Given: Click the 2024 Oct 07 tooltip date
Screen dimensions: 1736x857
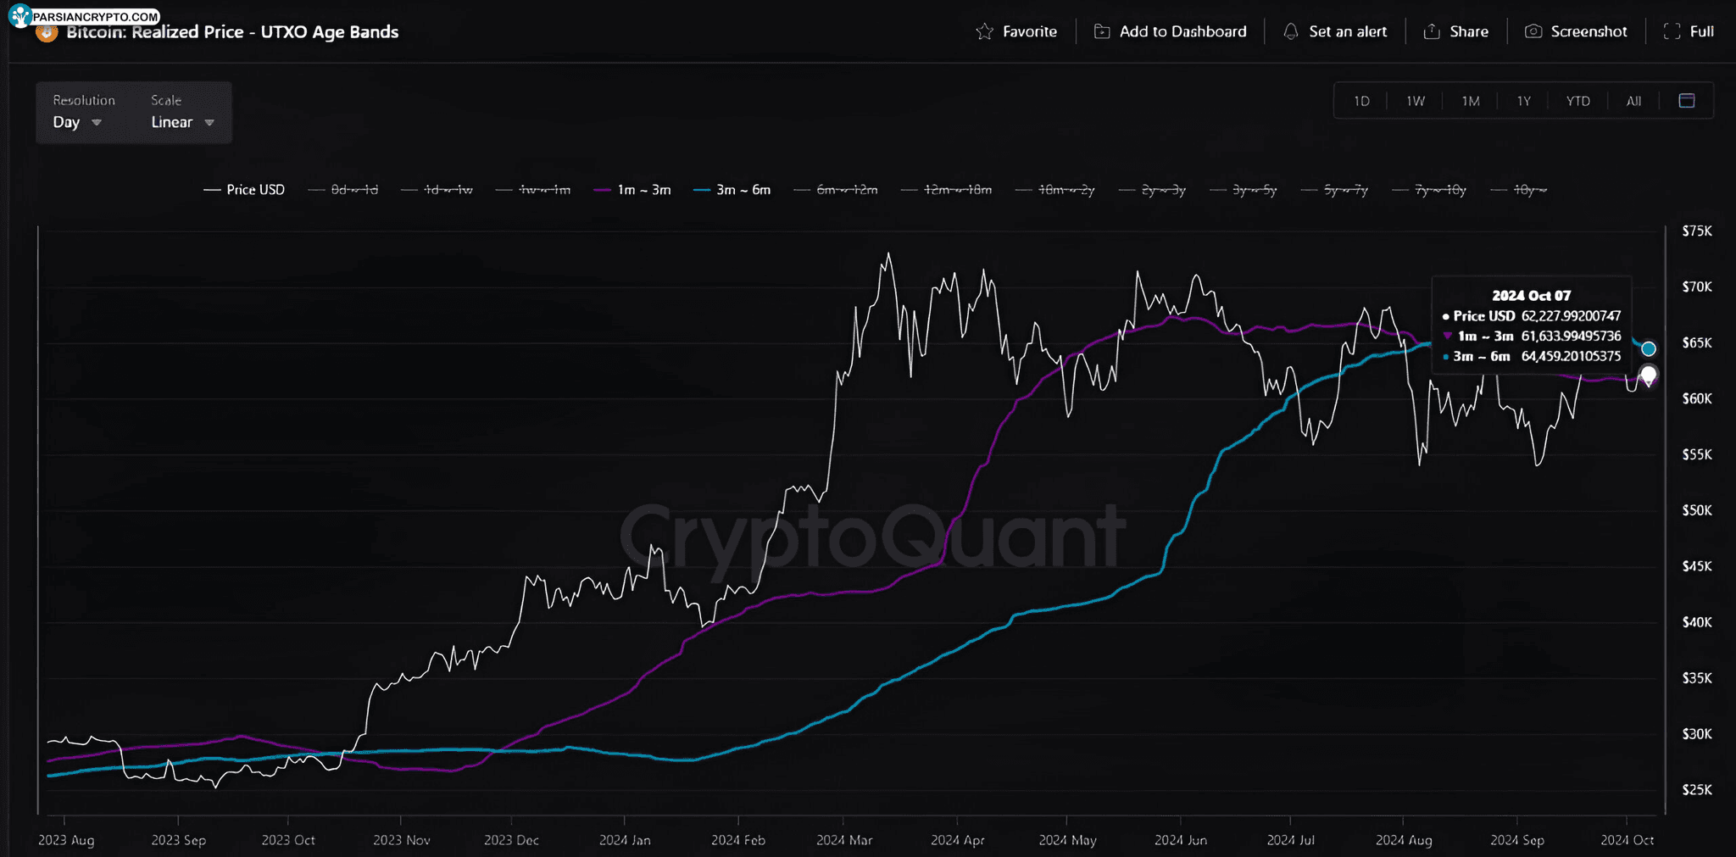Looking at the screenshot, I should (x=1531, y=296).
